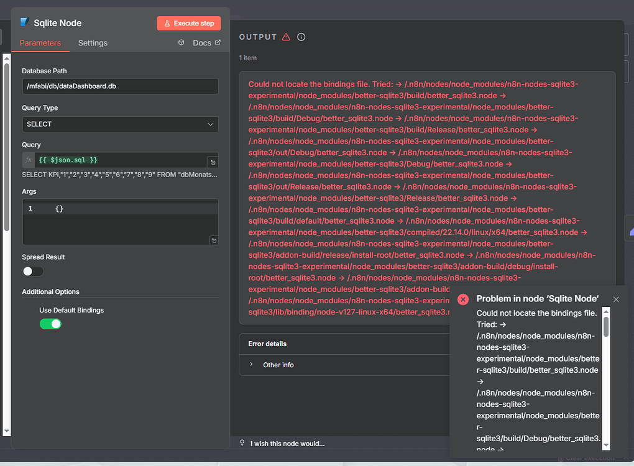Image resolution: width=634 pixels, height=466 pixels.
Task: Click the red error circle in popup
Action: (x=462, y=299)
